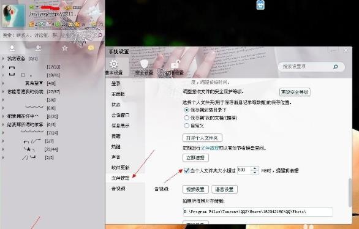This screenshot has width=359, height=229.
Task: Switch to the contacts tab icon
Action: coord(12,48)
